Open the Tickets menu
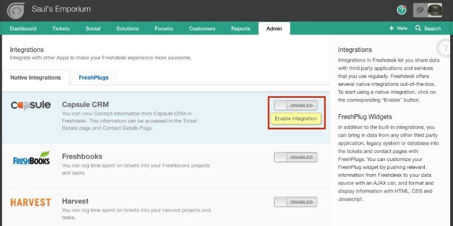Image resolution: width=453 pixels, height=226 pixels. (61, 29)
